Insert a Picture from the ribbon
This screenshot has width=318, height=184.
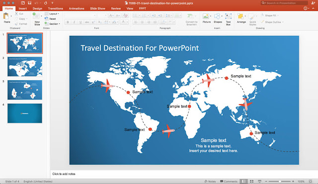(206, 18)
